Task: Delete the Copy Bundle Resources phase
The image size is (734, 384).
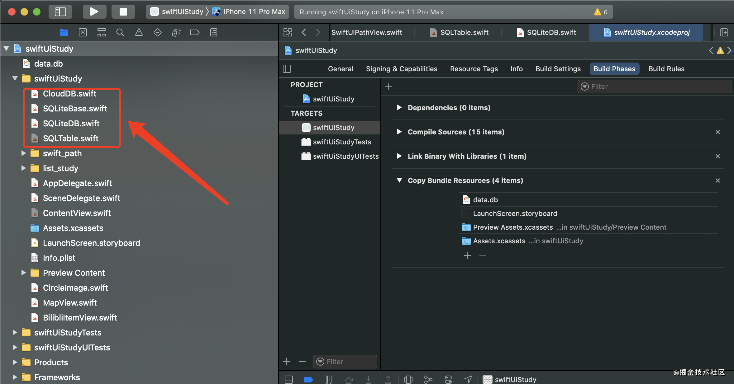Action: (718, 180)
